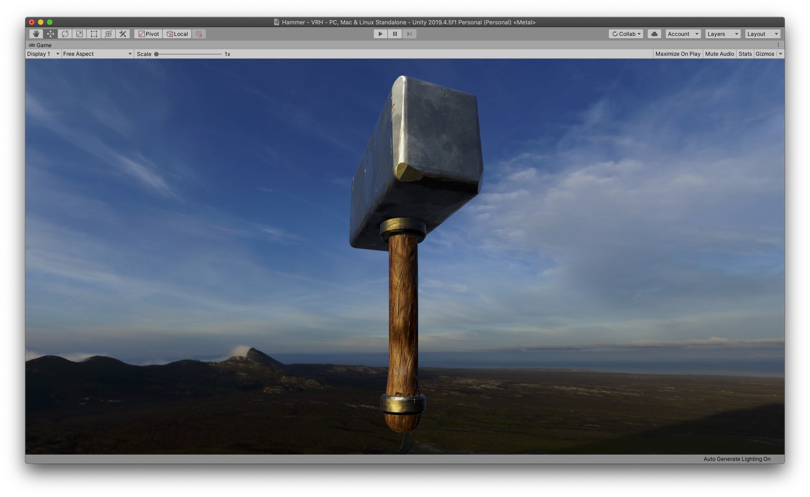
Task: Open the Account dropdown
Action: pyautogui.click(x=683, y=34)
